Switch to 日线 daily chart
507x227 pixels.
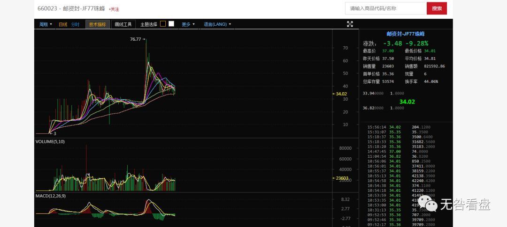point(63,24)
